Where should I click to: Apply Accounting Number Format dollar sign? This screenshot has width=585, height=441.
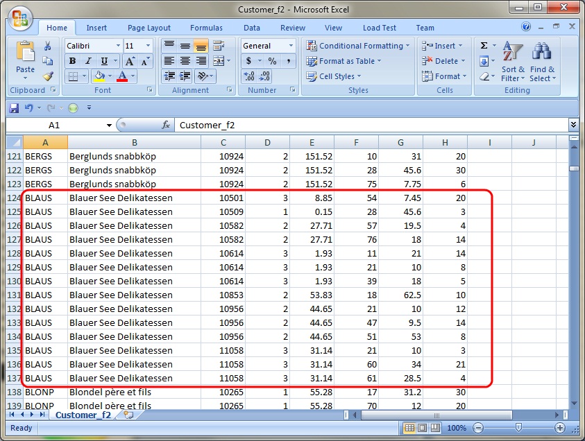pos(248,61)
